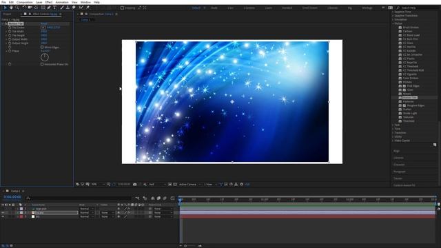Select the Hand tool
Viewport: 441px width, 248px height.
point(11,8)
